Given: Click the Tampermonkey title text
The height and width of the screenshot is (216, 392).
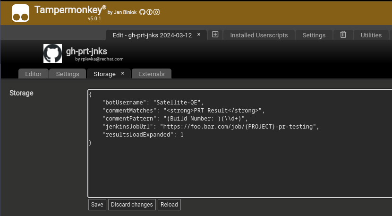Looking at the screenshot, I should [70, 10].
